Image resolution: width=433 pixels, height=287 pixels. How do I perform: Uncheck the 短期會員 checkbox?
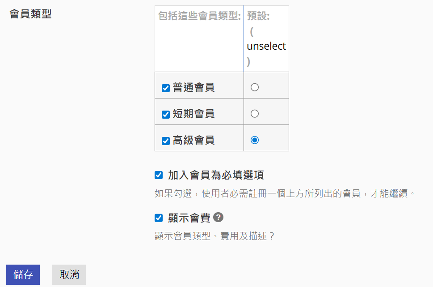pyautogui.click(x=166, y=114)
